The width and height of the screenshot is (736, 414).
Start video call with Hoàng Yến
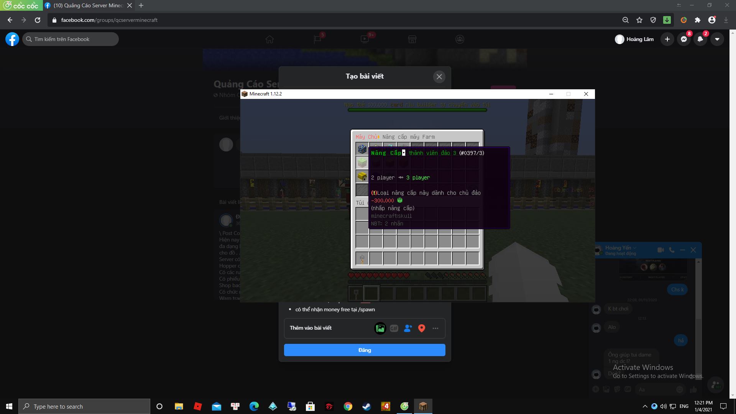[660, 250]
